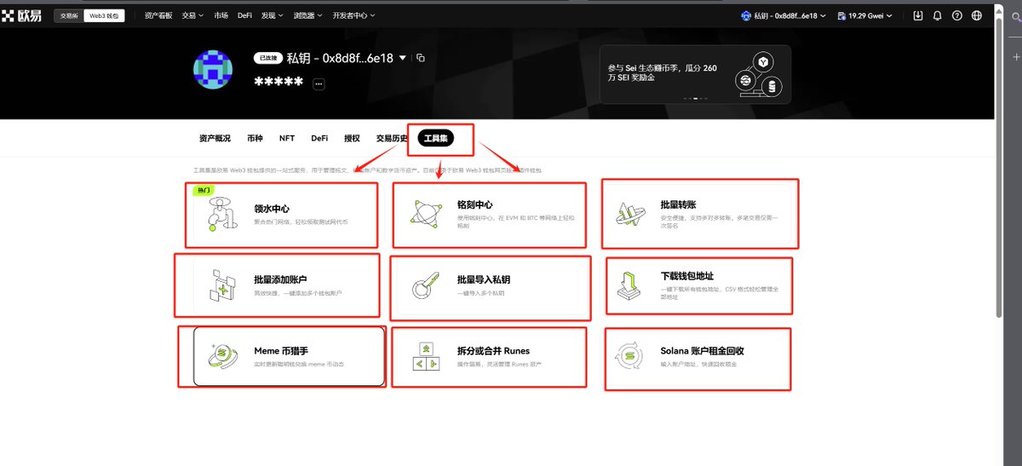Open the notifications bell
1022x466 pixels.
click(938, 15)
